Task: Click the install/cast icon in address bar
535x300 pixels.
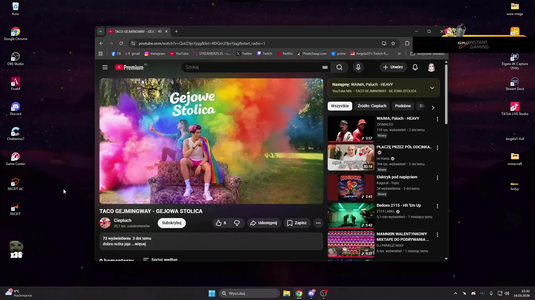Action: pyautogui.click(x=384, y=43)
